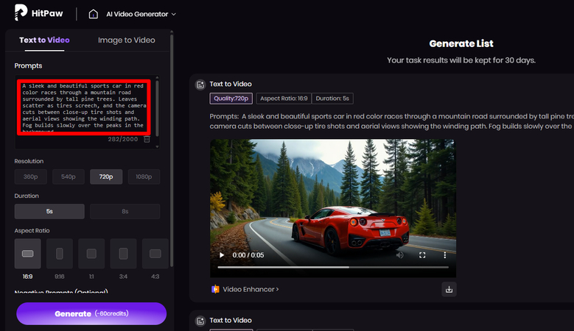Click the red sports car thumbnail
Screen dimensions: 574x331
click(333, 208)
